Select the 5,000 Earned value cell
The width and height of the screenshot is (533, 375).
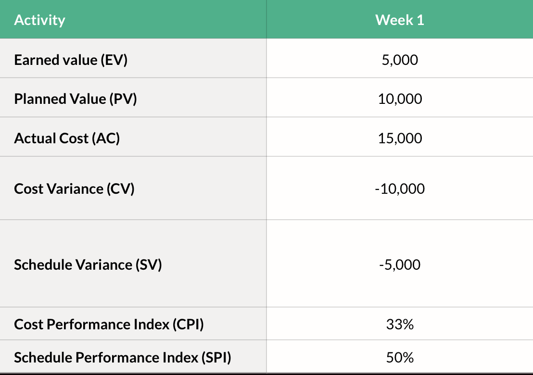click(399, 60)
